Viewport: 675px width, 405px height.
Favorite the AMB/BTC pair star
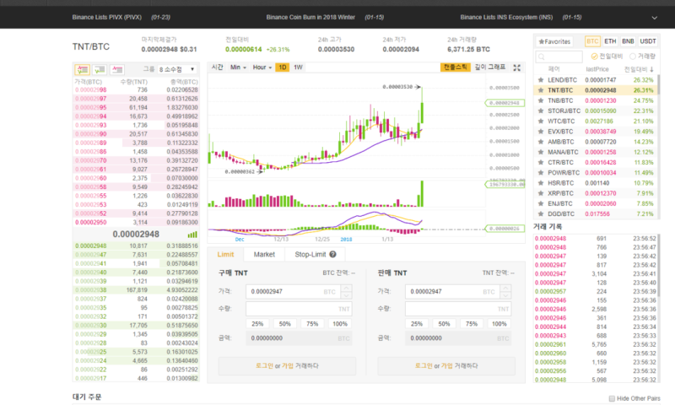[x=541, y=142]
